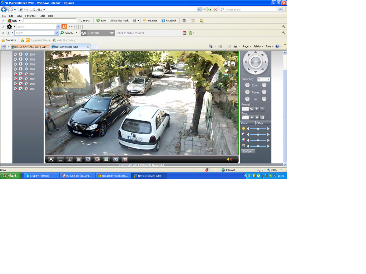This screenshot has width=366, height=274.
Task: Stop the PTZ tour
Action: click(257, 117)
